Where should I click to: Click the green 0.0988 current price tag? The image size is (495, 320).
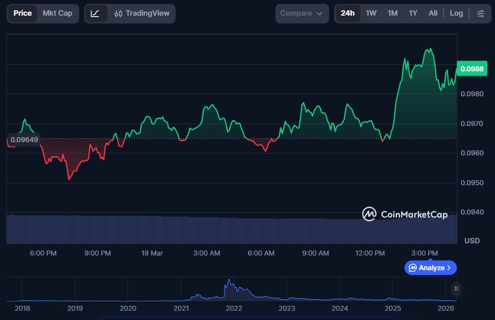tap(472, 69)
